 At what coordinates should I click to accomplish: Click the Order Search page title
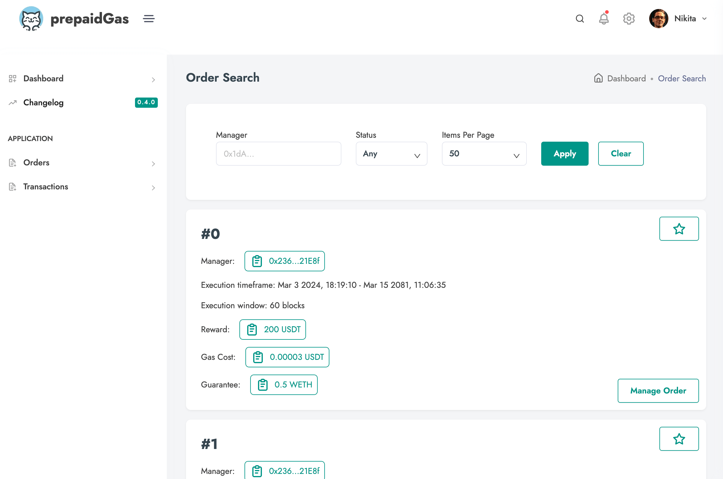[223, 78]
